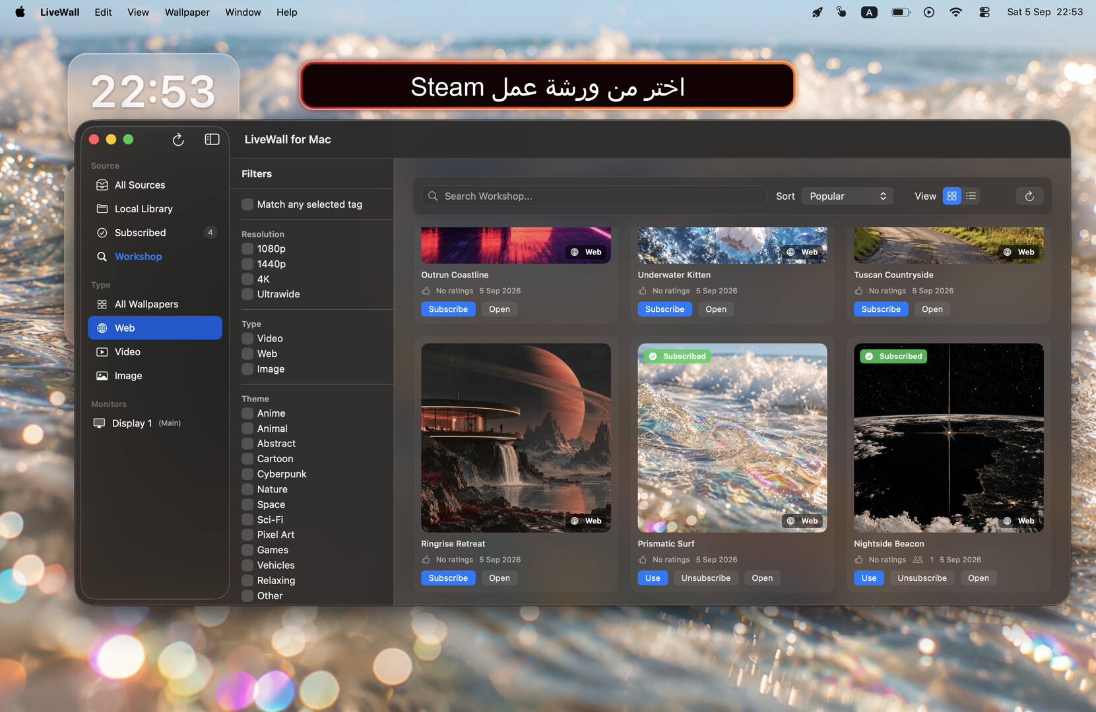Open the Help menu
The height and width of the screenshot is (712, 1096).
286,12
